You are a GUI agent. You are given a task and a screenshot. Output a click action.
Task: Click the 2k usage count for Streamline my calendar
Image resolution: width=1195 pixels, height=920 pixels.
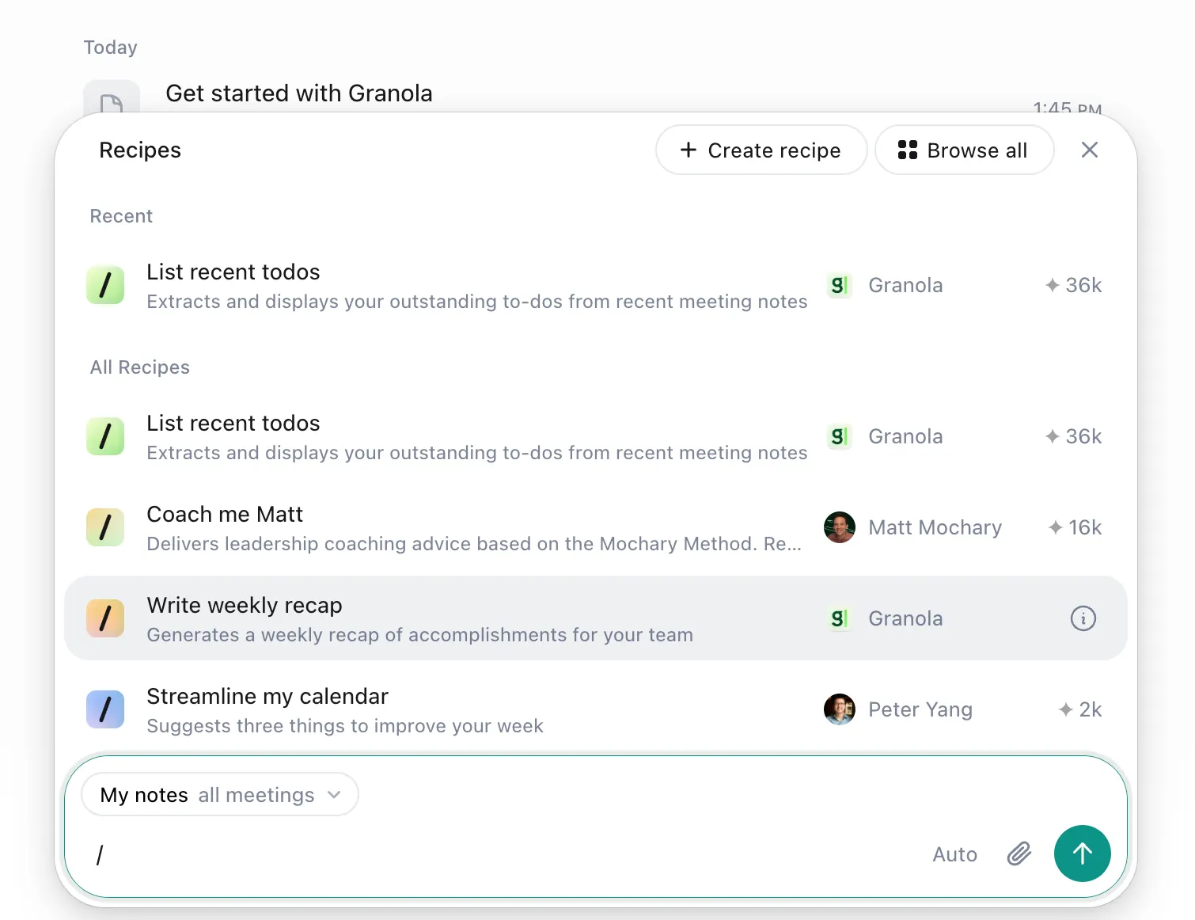point(1080,709)
